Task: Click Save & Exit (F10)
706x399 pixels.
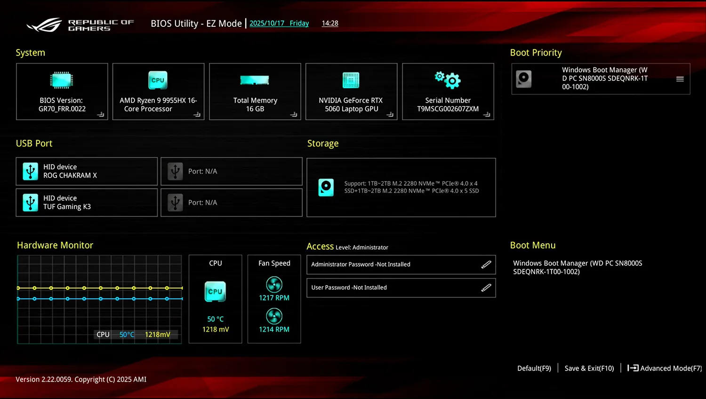Action: [x=588, y=368]
